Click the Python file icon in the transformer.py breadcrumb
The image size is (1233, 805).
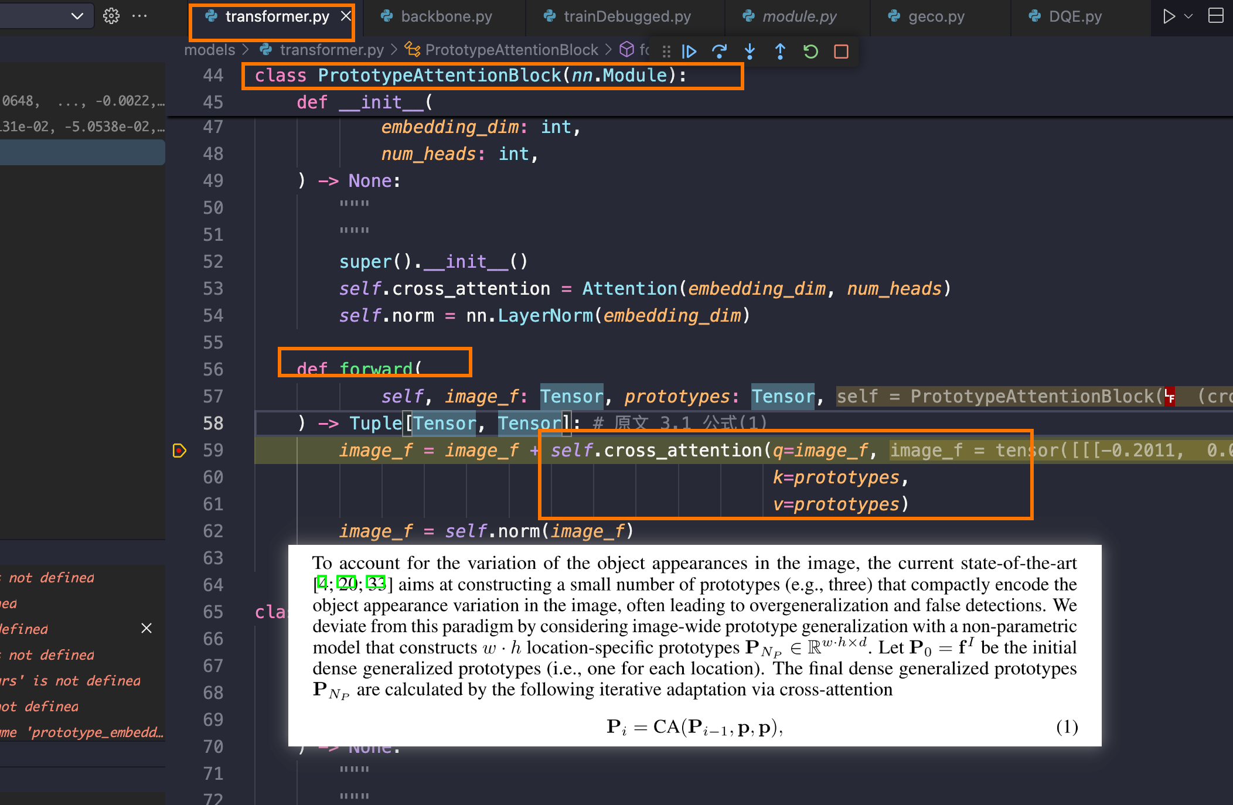(266, 50)
